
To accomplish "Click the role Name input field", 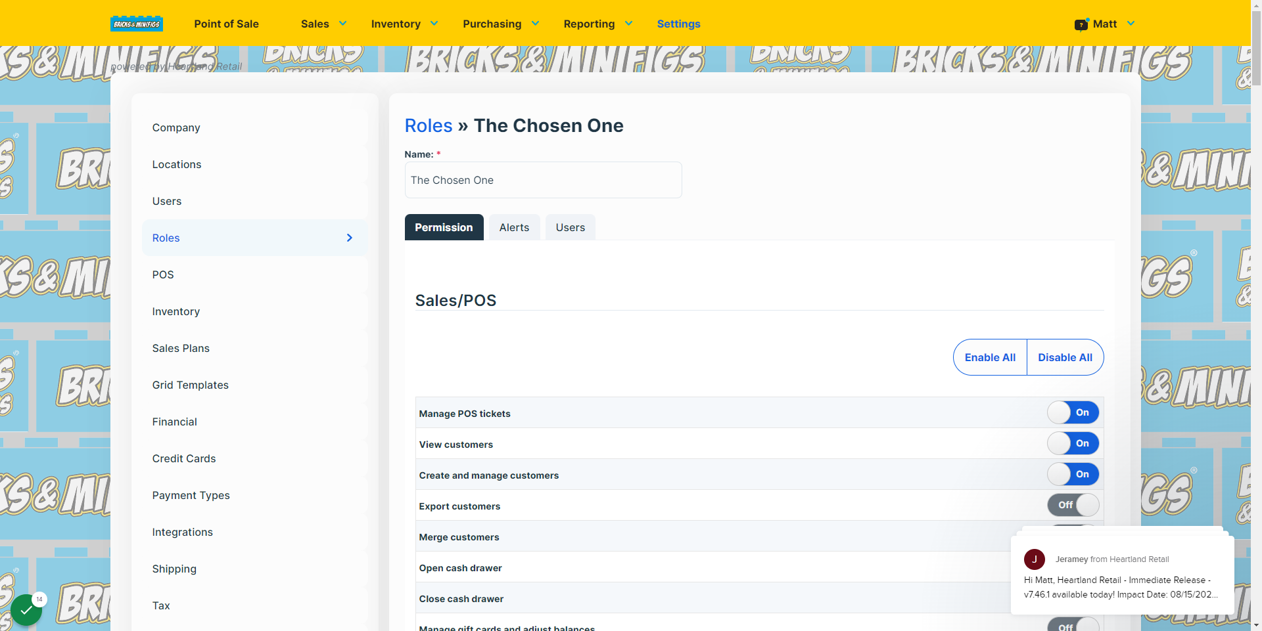I will pos(544,180).
